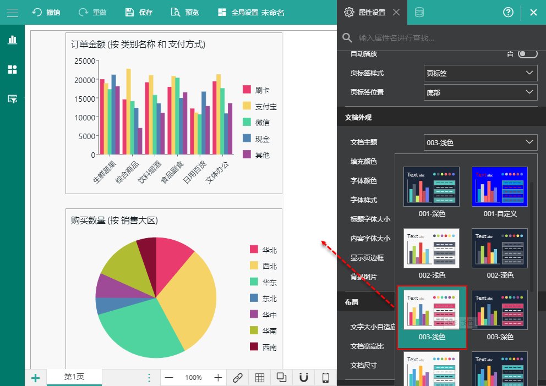The image size is (546, 386).
Task: Open the database data binding tab
Action: coord(419,13)
